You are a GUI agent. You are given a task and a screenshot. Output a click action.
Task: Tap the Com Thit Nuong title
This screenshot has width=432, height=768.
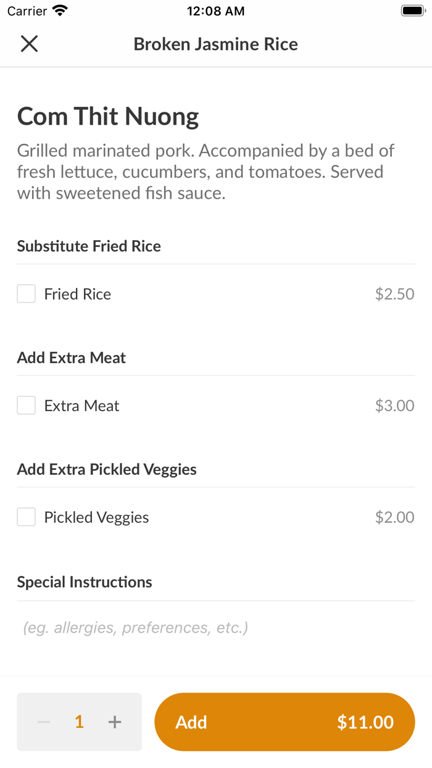click(108, 115)
